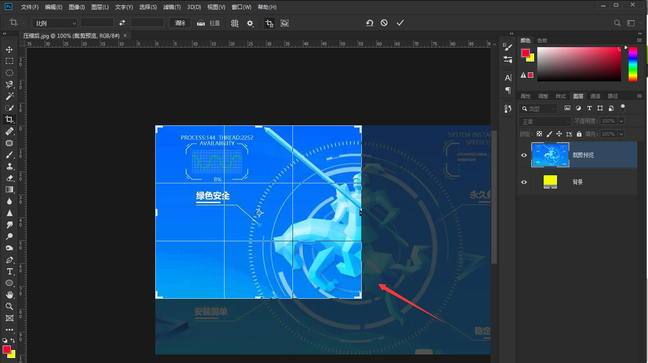Screen dimensions: 648x363
Task: Select the Crop tool in toolbox
Action: [9, 120]
